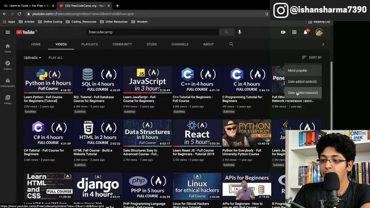Select the VIDEOS tab

(x=61, y=44)
